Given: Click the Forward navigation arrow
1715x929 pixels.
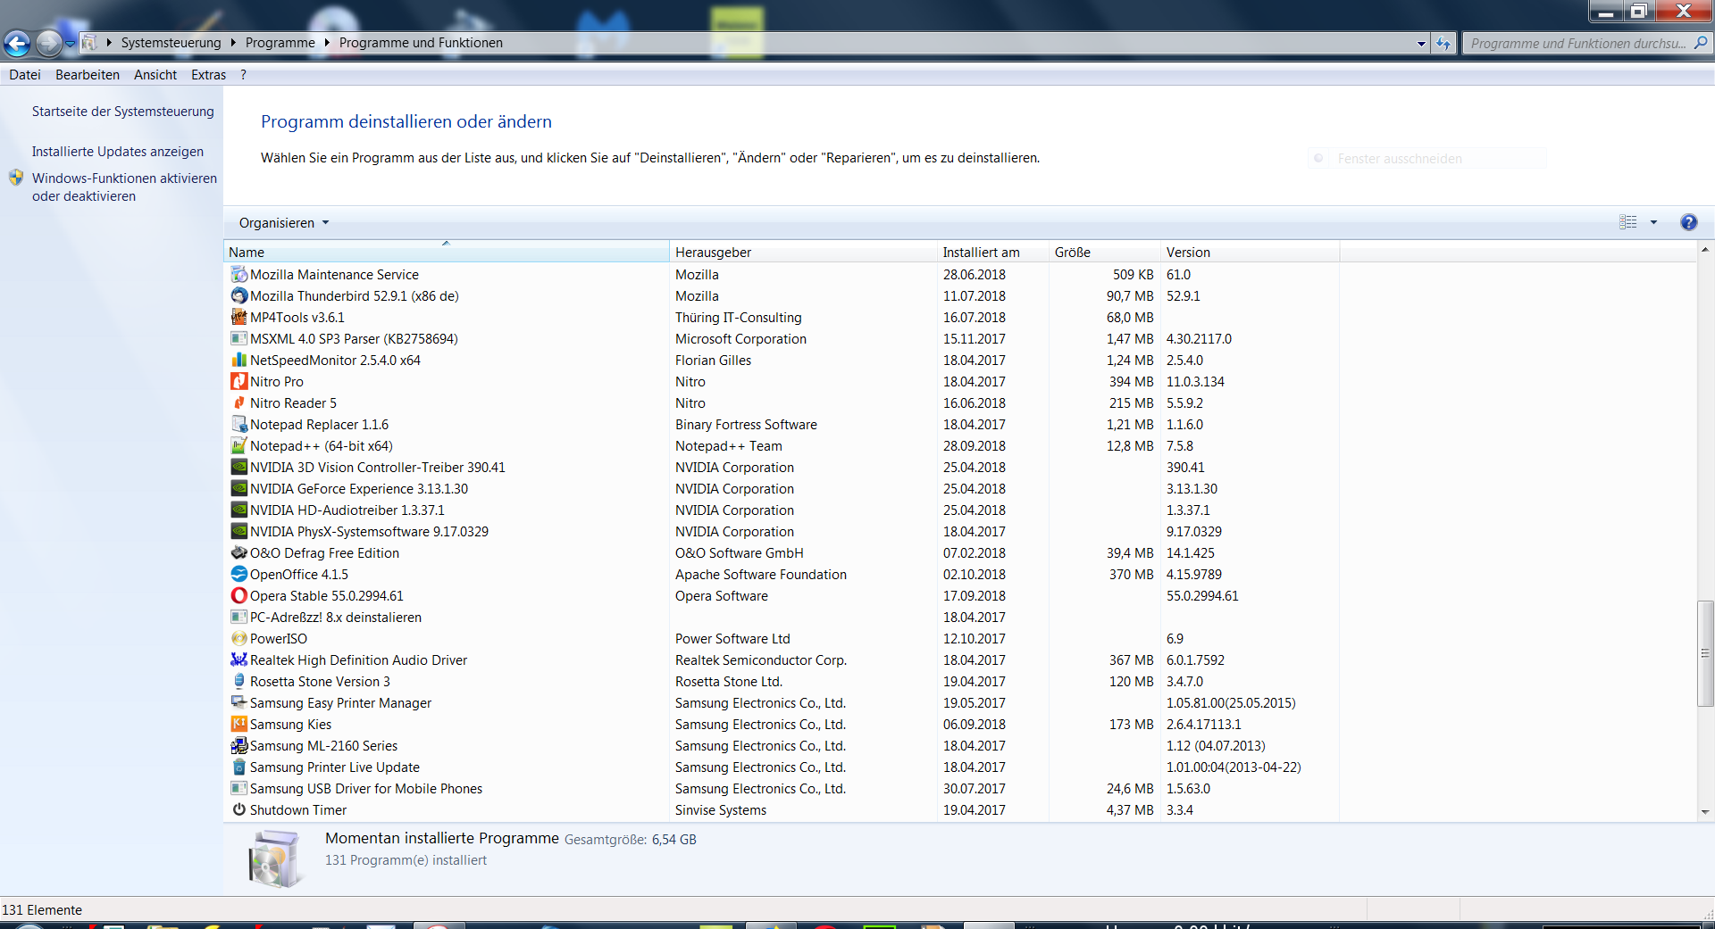Looking at the screenshot, I should 49,42.
